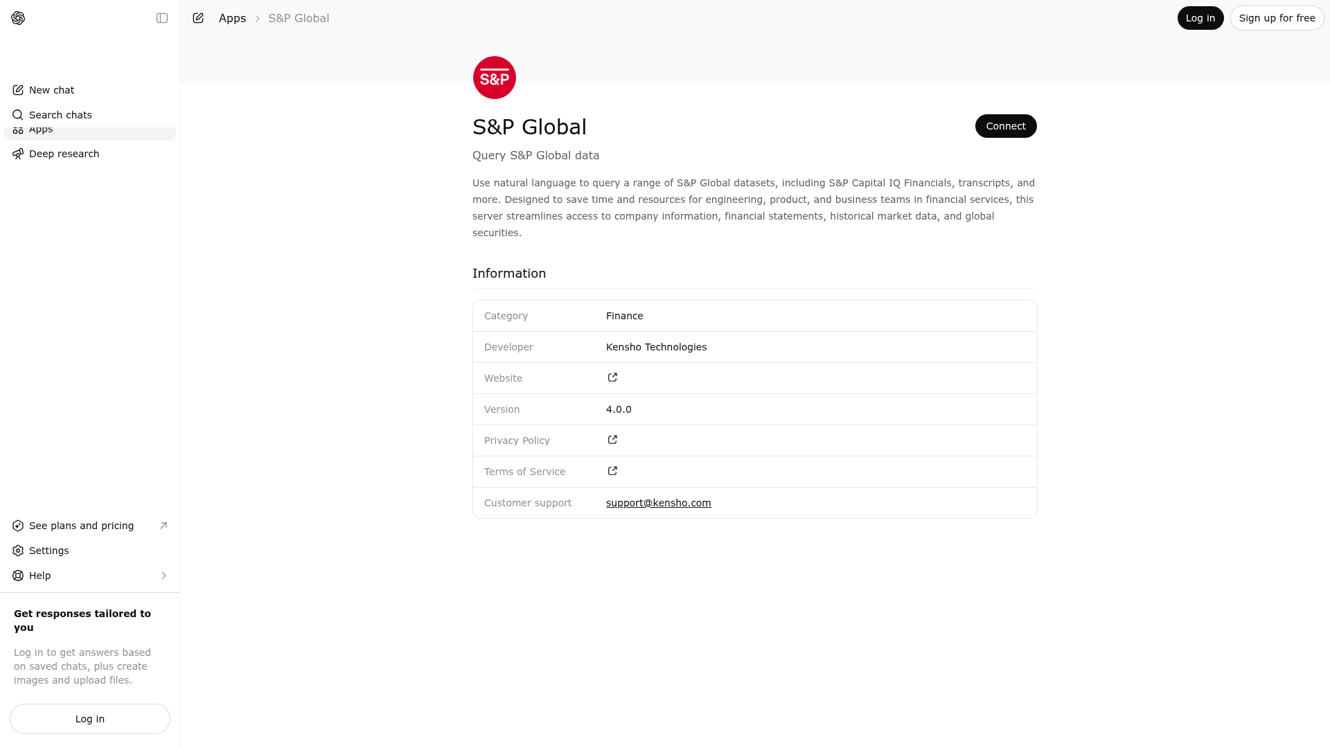This screenshot has width=1330, height=748.
Task: Click the compose icon beside Apps breadcrumb
Action: [198, 18]
